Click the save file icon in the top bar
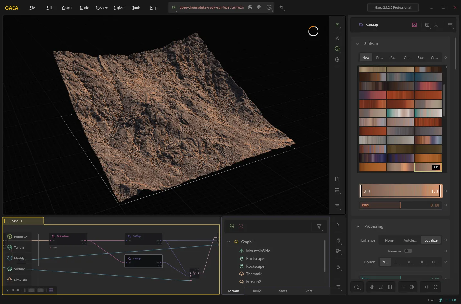Viewport: 461px width, 304px height. pyautogui.click(x=250, y=7)
